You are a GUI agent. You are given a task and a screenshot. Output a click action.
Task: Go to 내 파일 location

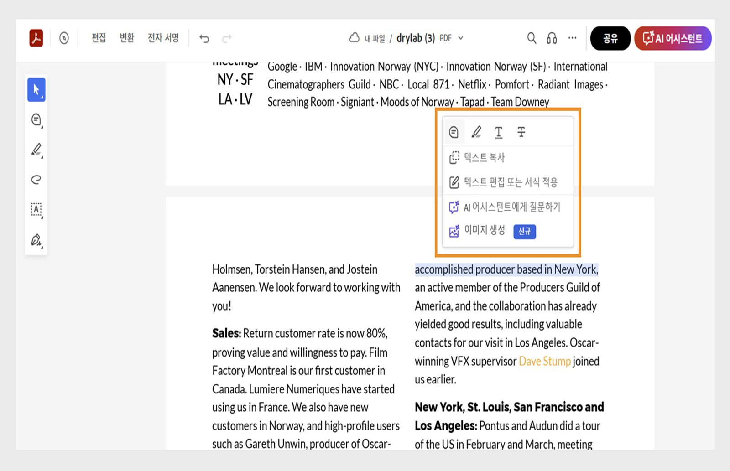(x=375, y=38)
